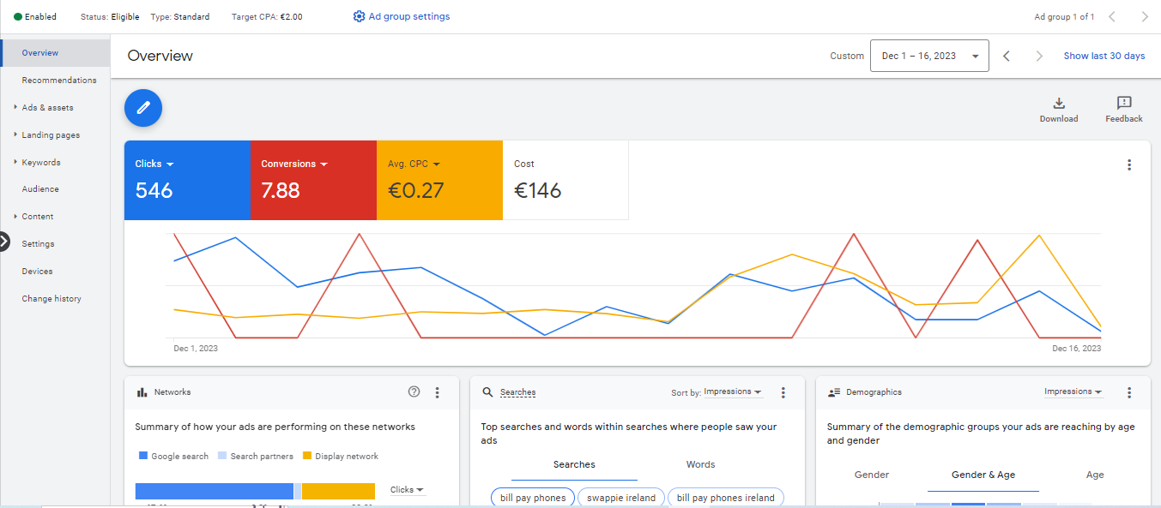Expand the side navigation panel arrow

[4, 242]
